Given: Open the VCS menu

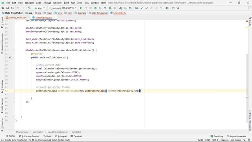Looking at the screenshot, I should tap(87, 3).
